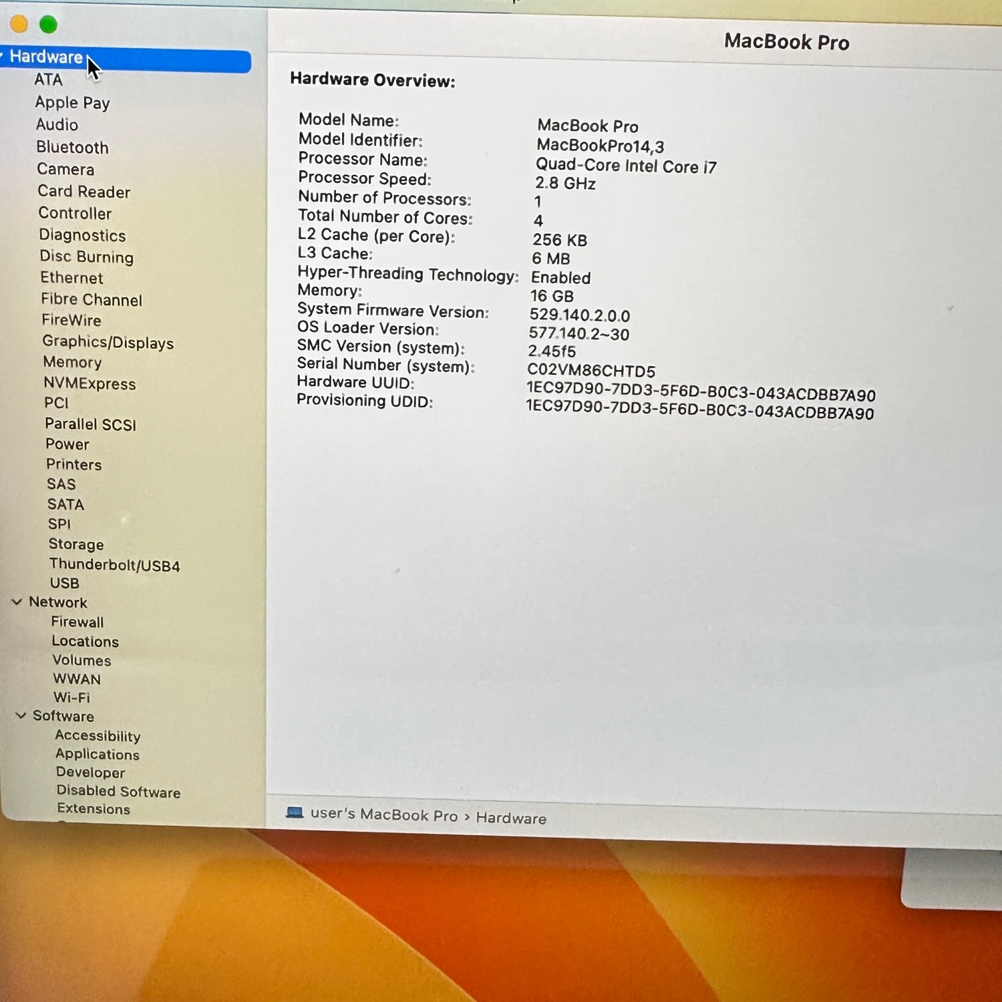
Task: Open the NVMExpress entry
Action: click(90, 383)
